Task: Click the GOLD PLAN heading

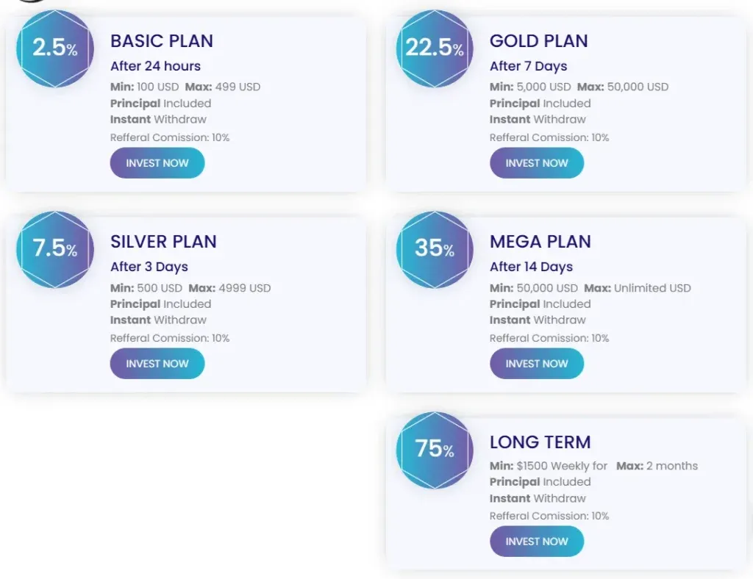Action: point(539,41)
